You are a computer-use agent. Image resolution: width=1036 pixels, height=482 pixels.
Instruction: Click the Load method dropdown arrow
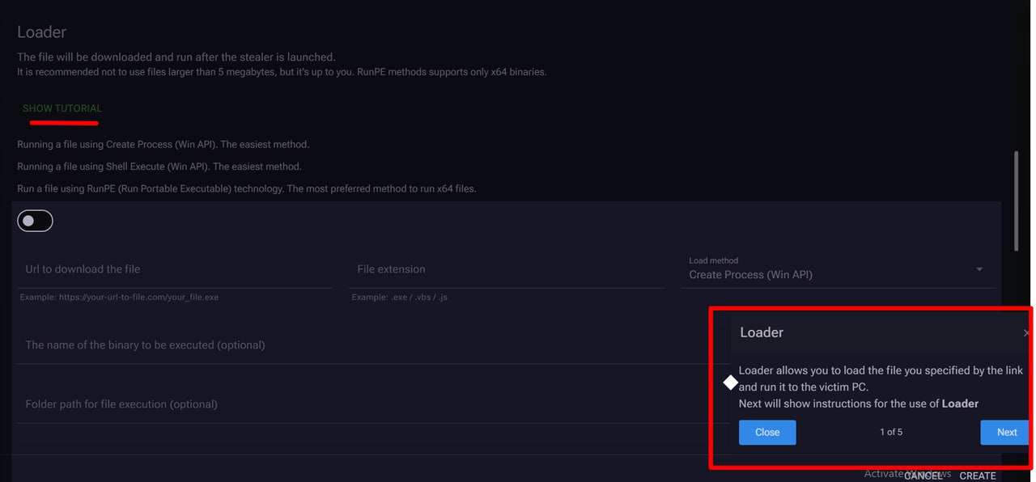(x=979, y=269)
